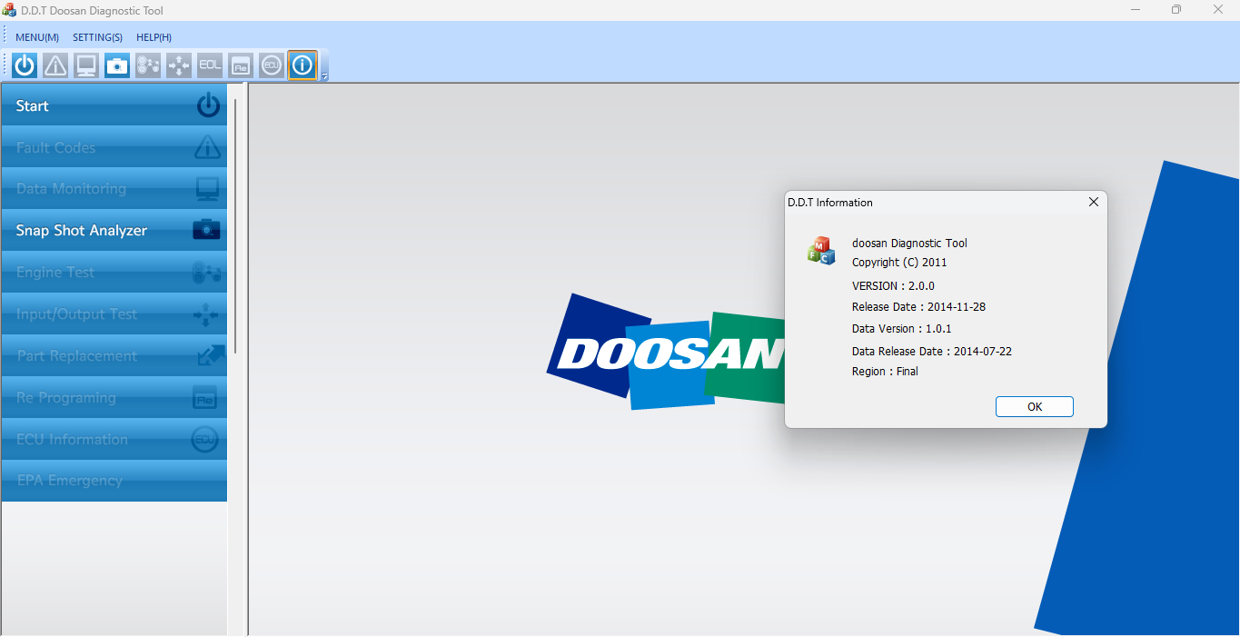Close the D.D.T Information dialog with X
Screen dimensions: 1240x637
point(1094,202)
